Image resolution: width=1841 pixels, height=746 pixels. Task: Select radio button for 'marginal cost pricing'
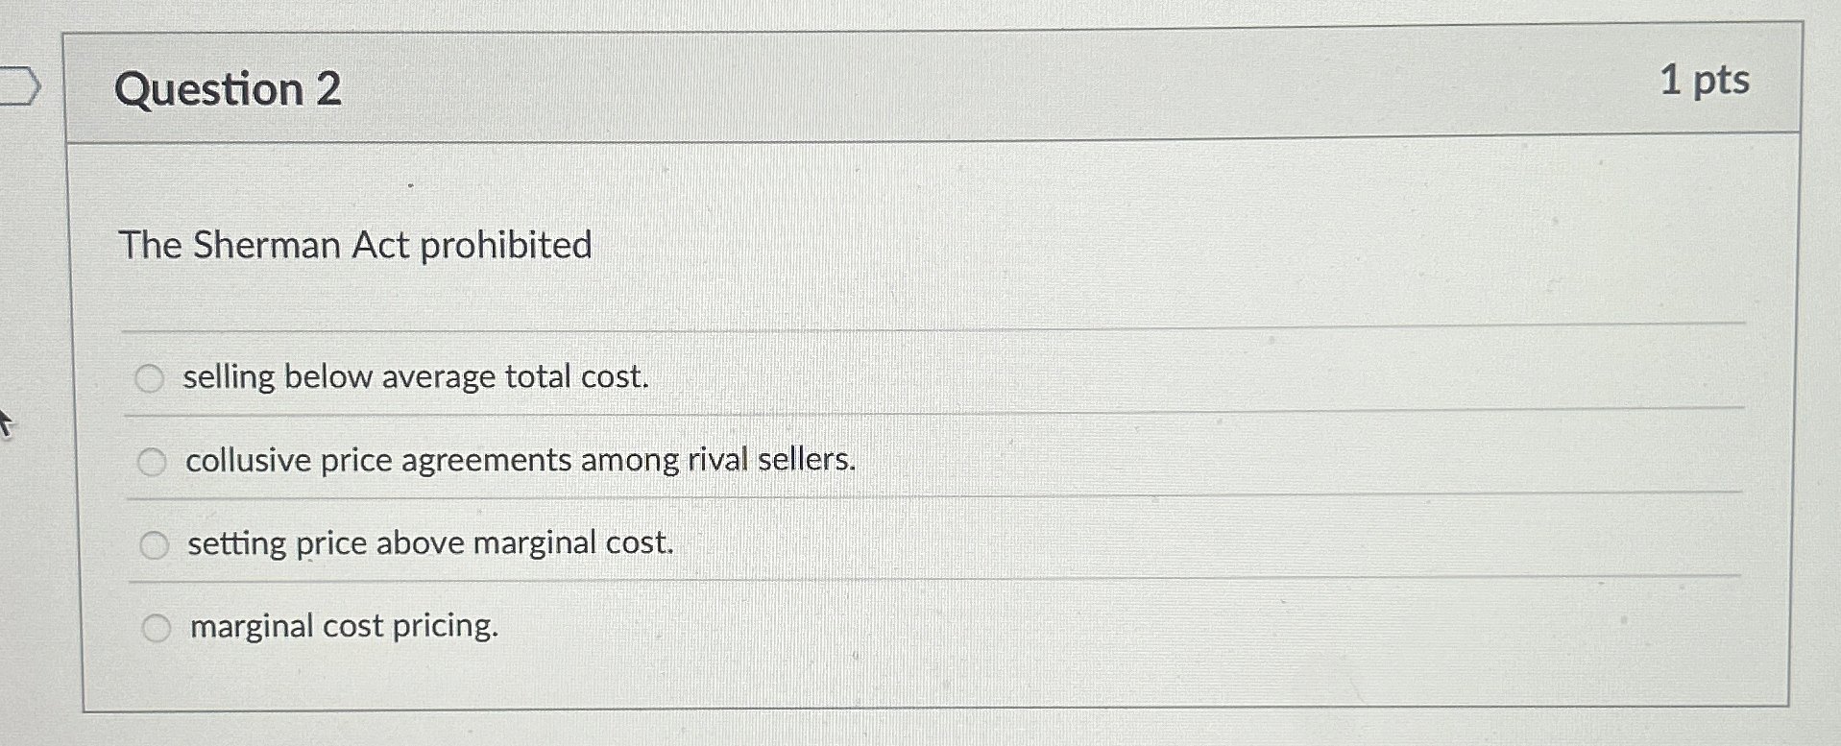point(157,626)
